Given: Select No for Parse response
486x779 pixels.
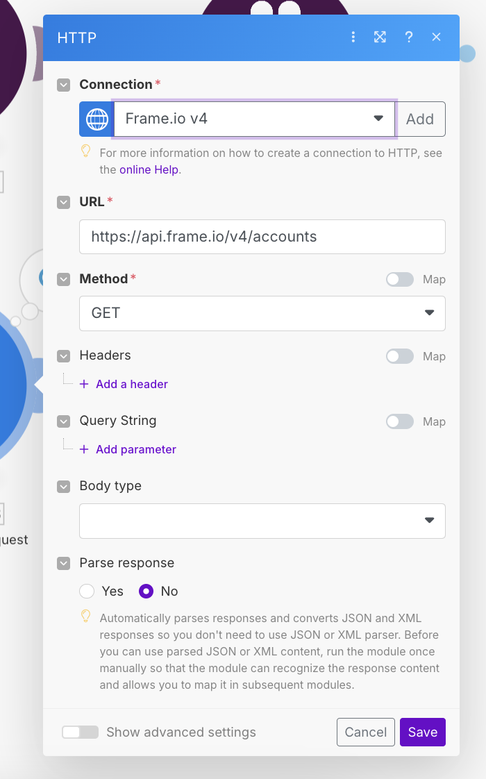Looking at the screenshot, I should (x=146, y=592).
